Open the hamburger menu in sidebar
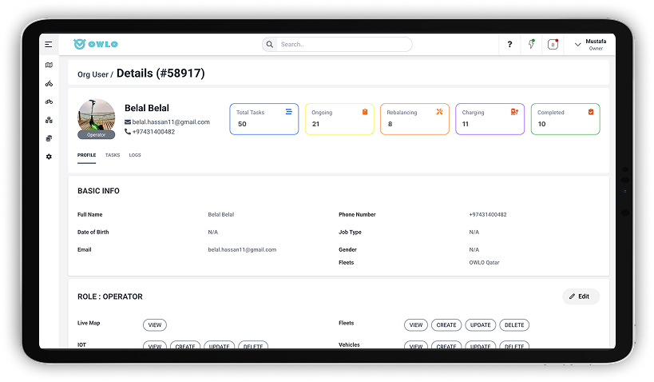654x382 pixels. [49, 44]
